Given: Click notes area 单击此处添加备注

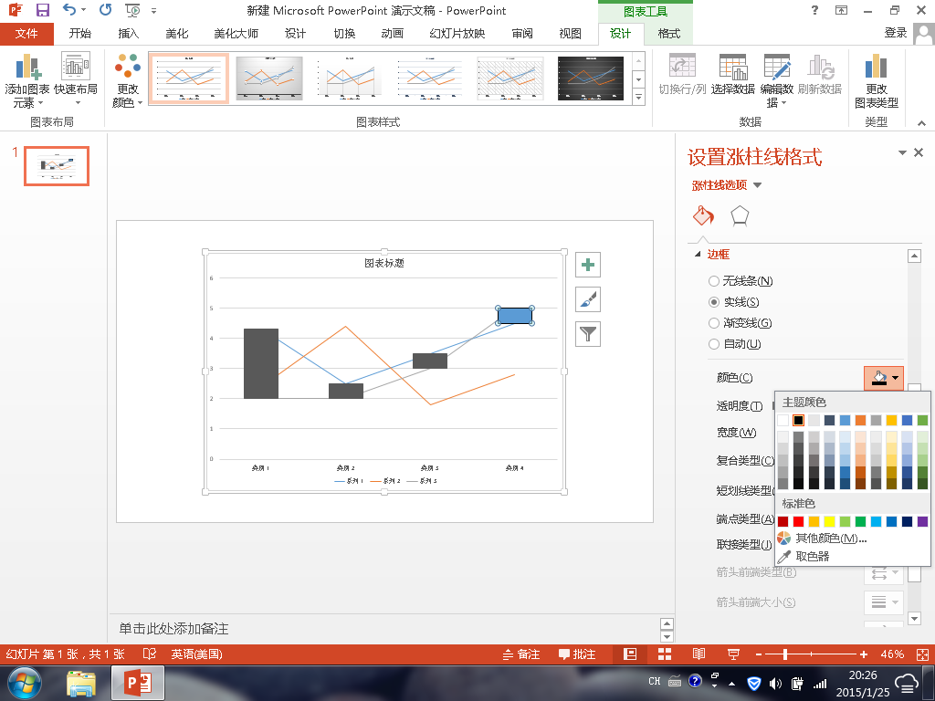Looking at the screenshot, I should [x=173, y=628].
